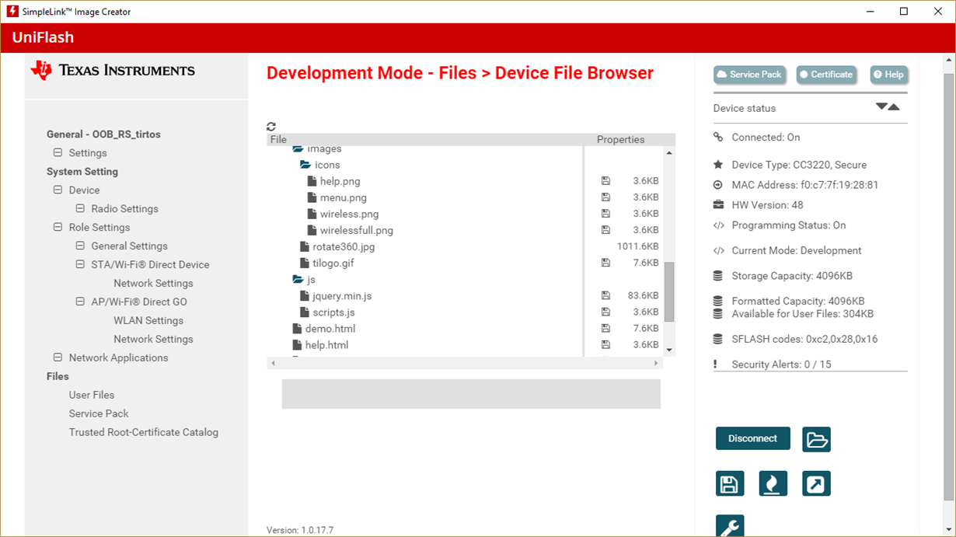Image resolution: width=956 pixels, height=537 pixels.
Task: Open User Files in sidebar
Action: [x=92, y=395]
